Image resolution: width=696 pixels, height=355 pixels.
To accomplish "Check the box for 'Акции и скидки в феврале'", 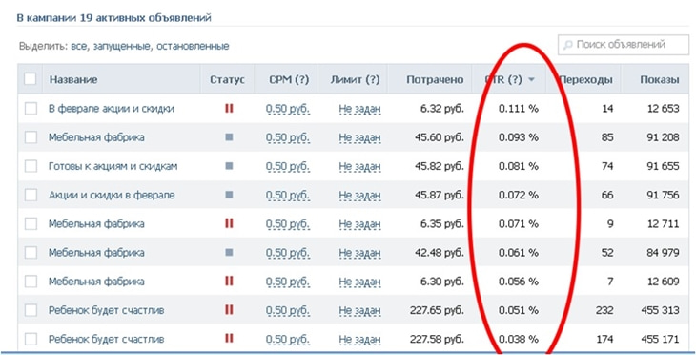I will point(31,195).
